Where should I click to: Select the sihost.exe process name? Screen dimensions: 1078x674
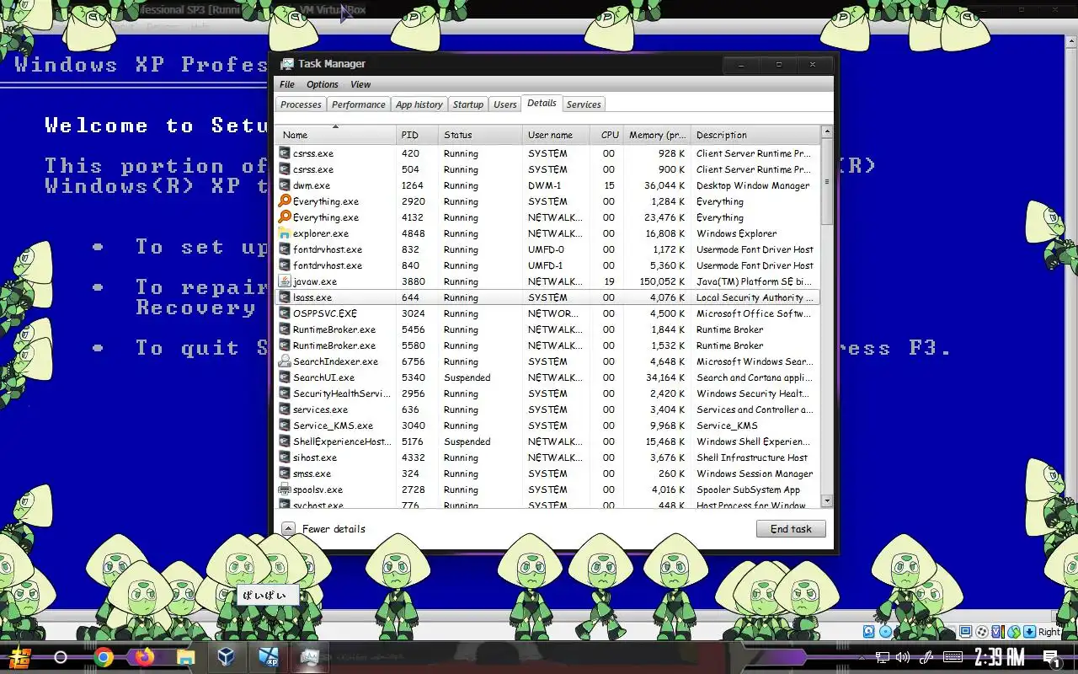(x=315, y=457)
